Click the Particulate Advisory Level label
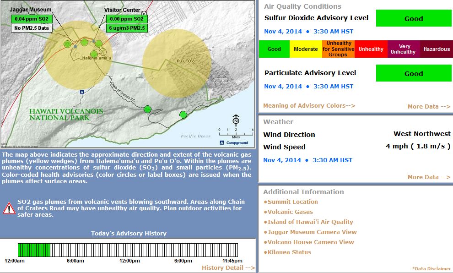The image size is (453, 273). [310, 73]
